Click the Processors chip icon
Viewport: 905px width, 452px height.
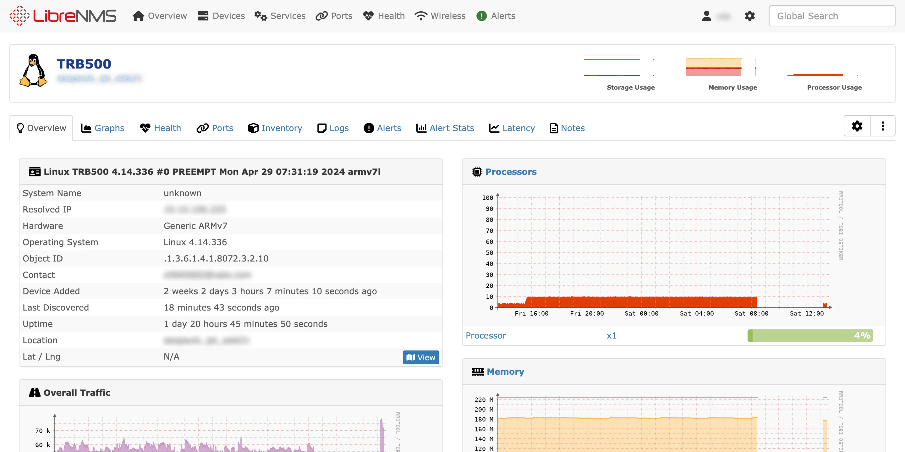pyautogui.click(x=477, y=172)
